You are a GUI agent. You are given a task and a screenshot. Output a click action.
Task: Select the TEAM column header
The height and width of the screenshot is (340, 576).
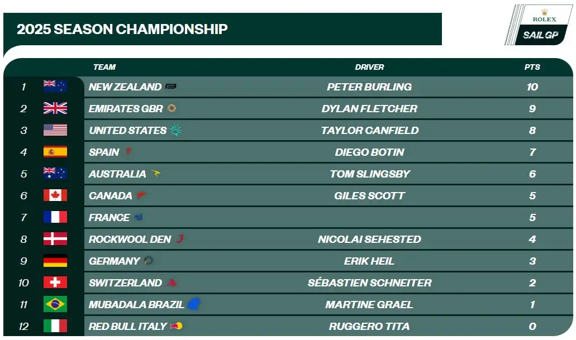(104, 67)
